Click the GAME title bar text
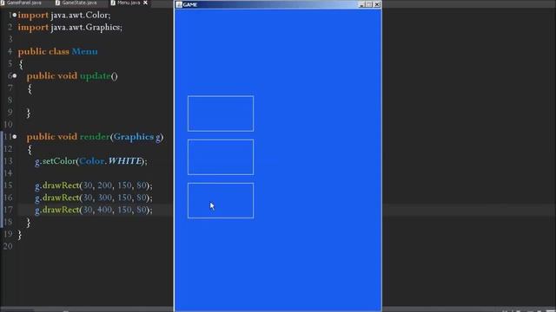Screen dimensions: 556x312 coord(190,4)
